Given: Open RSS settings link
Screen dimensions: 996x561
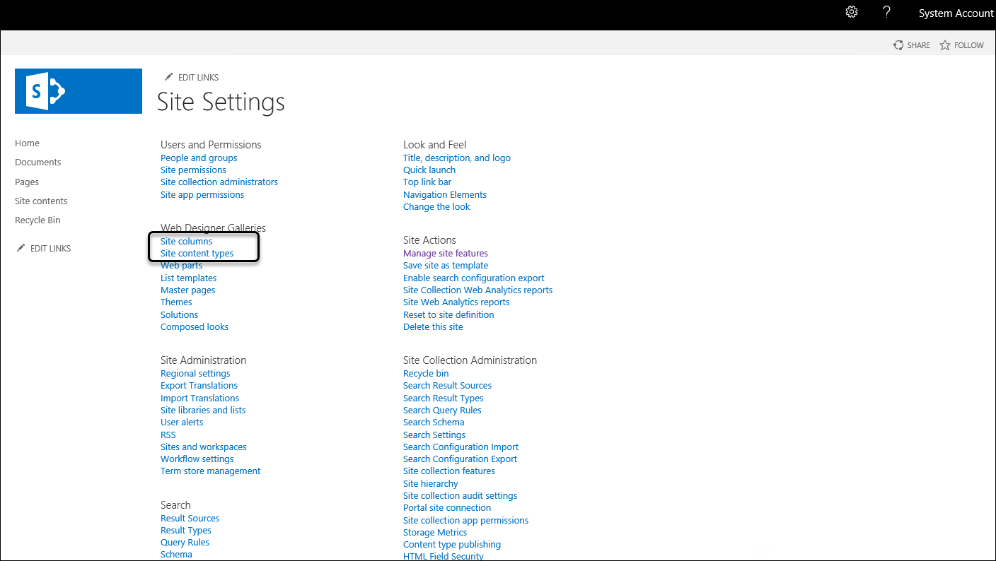Looking at the screenshot, I should pos(168,435).
